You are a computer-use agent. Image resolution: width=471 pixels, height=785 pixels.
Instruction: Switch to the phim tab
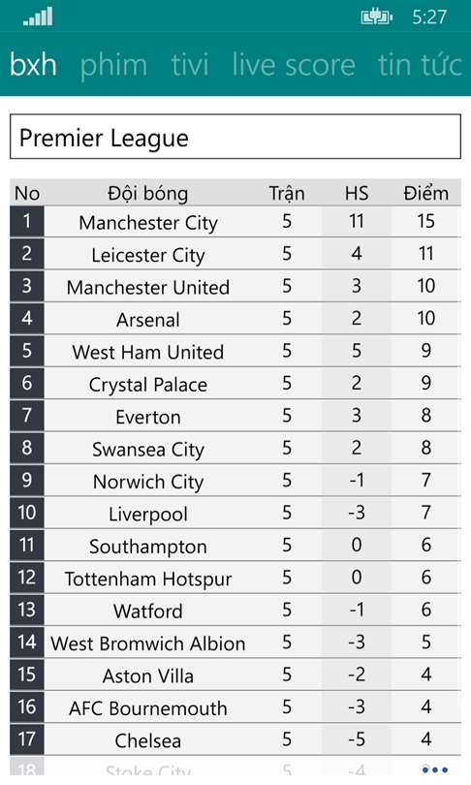point(113,65)
